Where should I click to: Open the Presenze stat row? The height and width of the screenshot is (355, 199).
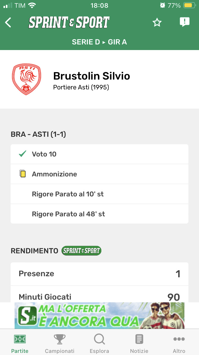[99, 274]
